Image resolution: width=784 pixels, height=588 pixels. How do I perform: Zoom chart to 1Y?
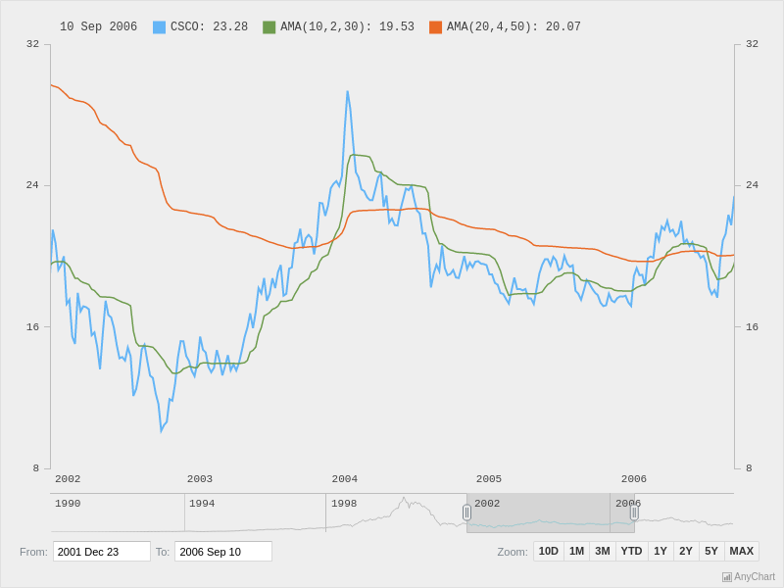click(x=661, y=551)
